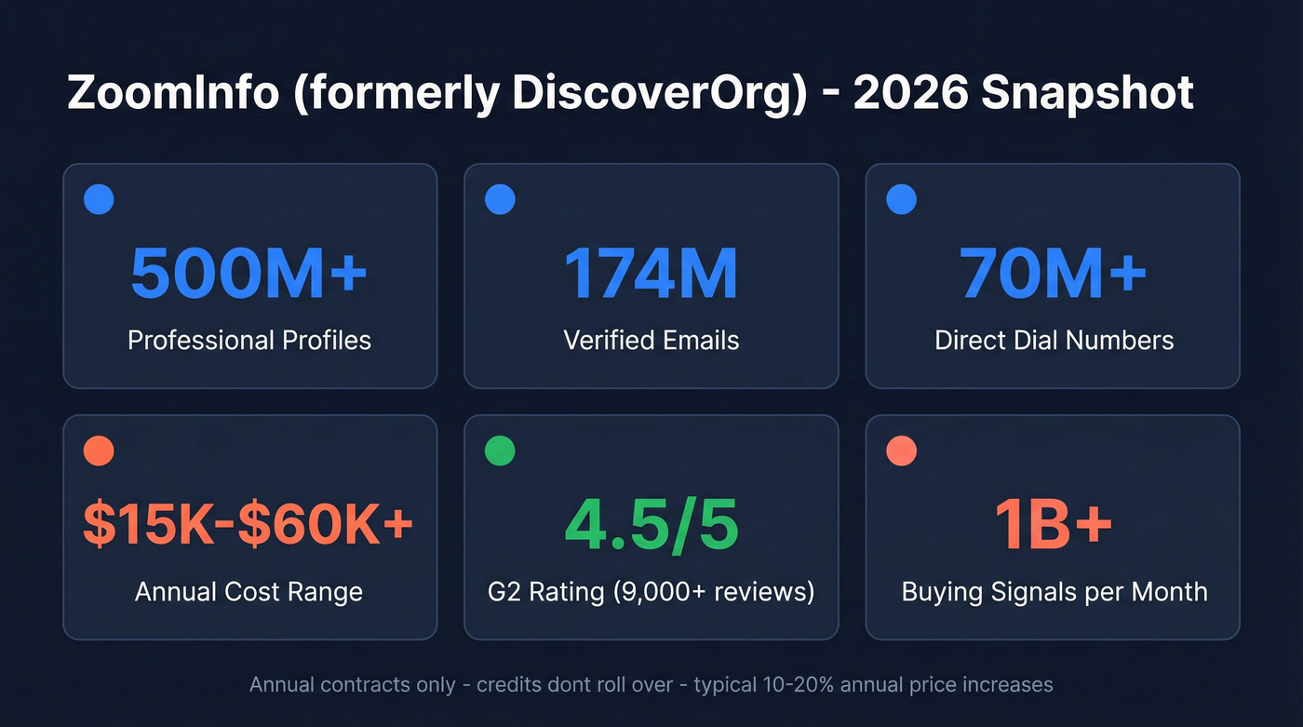Select the Professional Profiles label
The image size is (1303, 727).
[249, 341]
